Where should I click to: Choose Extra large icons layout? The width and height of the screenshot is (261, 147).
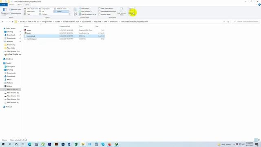[31, 9]
